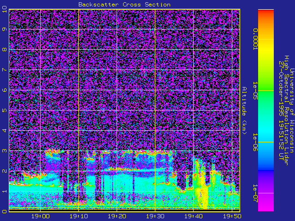
Task: Click the 19:50 time axis label
Action: click(232, 216)
